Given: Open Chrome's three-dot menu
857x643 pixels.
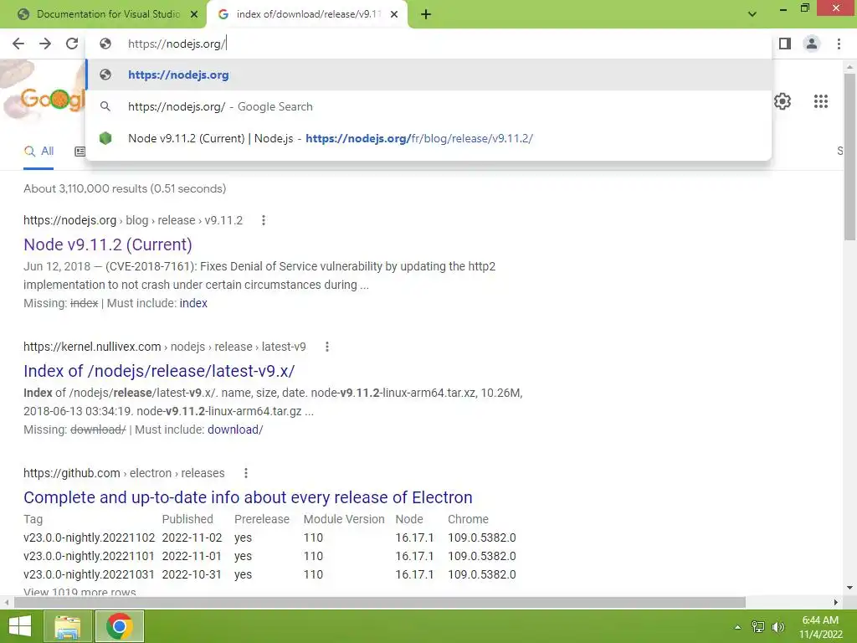Looking at the screenshot, I should pos(839,44).
